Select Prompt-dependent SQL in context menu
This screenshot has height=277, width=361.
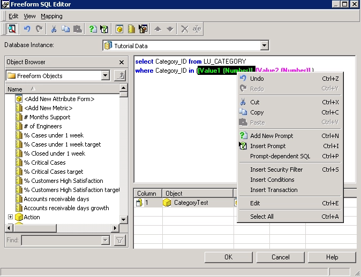point(280,156)
